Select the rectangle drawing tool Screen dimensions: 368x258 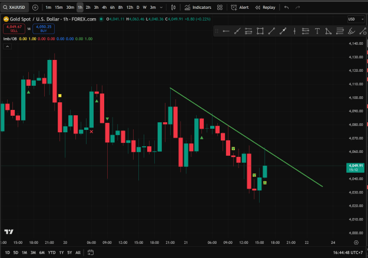click(x=260, y=31)
